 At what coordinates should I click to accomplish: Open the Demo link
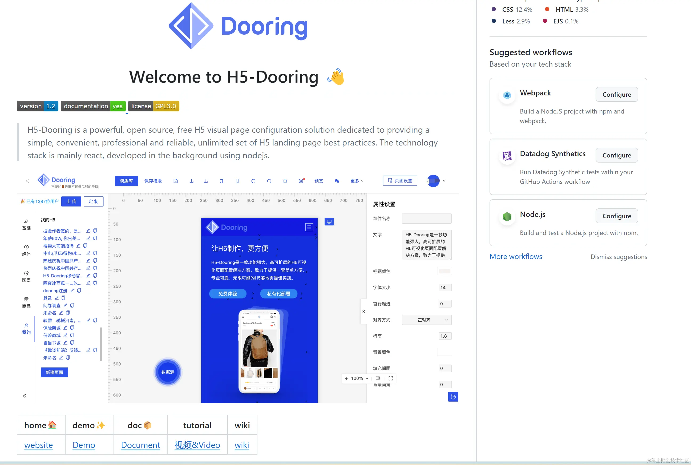(84, 445)
